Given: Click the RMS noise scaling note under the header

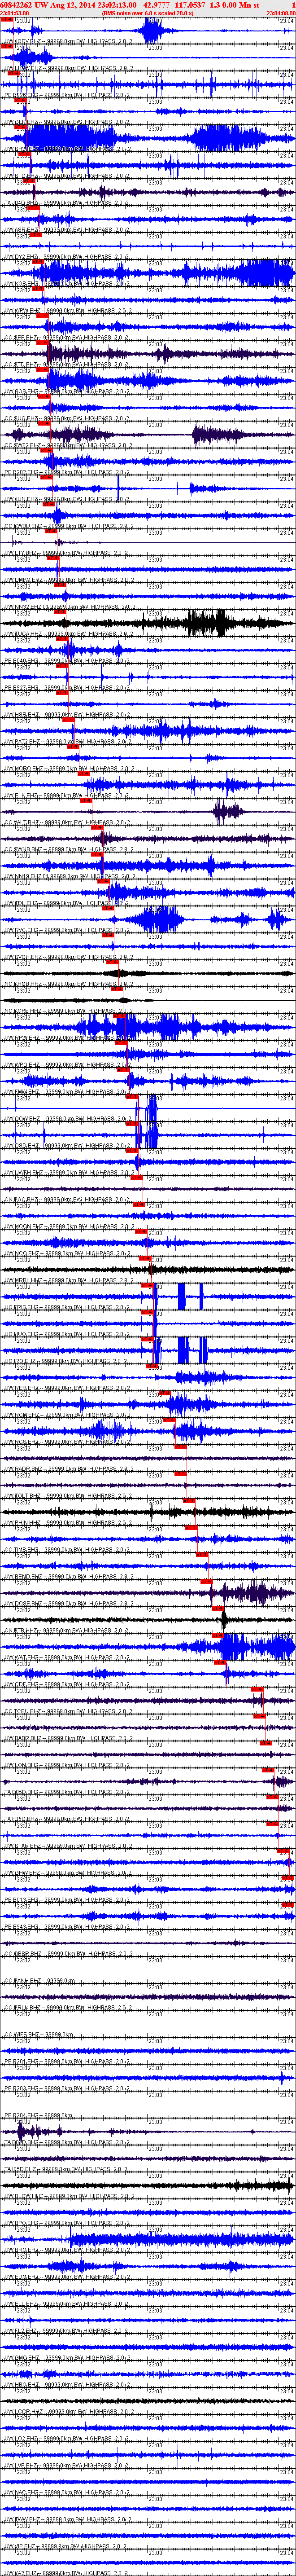Looking at the screenshot, I should coord(148,13).
